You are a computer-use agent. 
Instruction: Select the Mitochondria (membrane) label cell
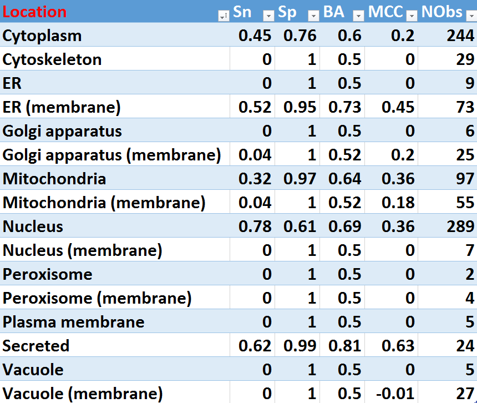coord(104,203)
